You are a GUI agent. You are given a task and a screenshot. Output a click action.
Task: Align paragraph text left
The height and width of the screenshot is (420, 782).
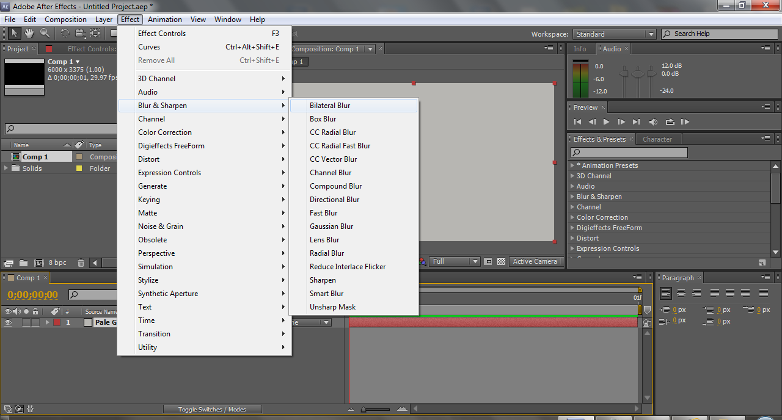pos(666,294)
